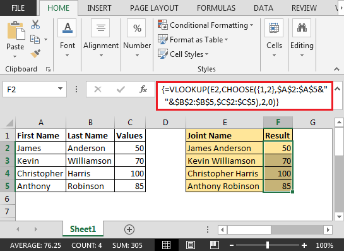
Task: Click the Cell Styles icon
Action: [163, 54]
